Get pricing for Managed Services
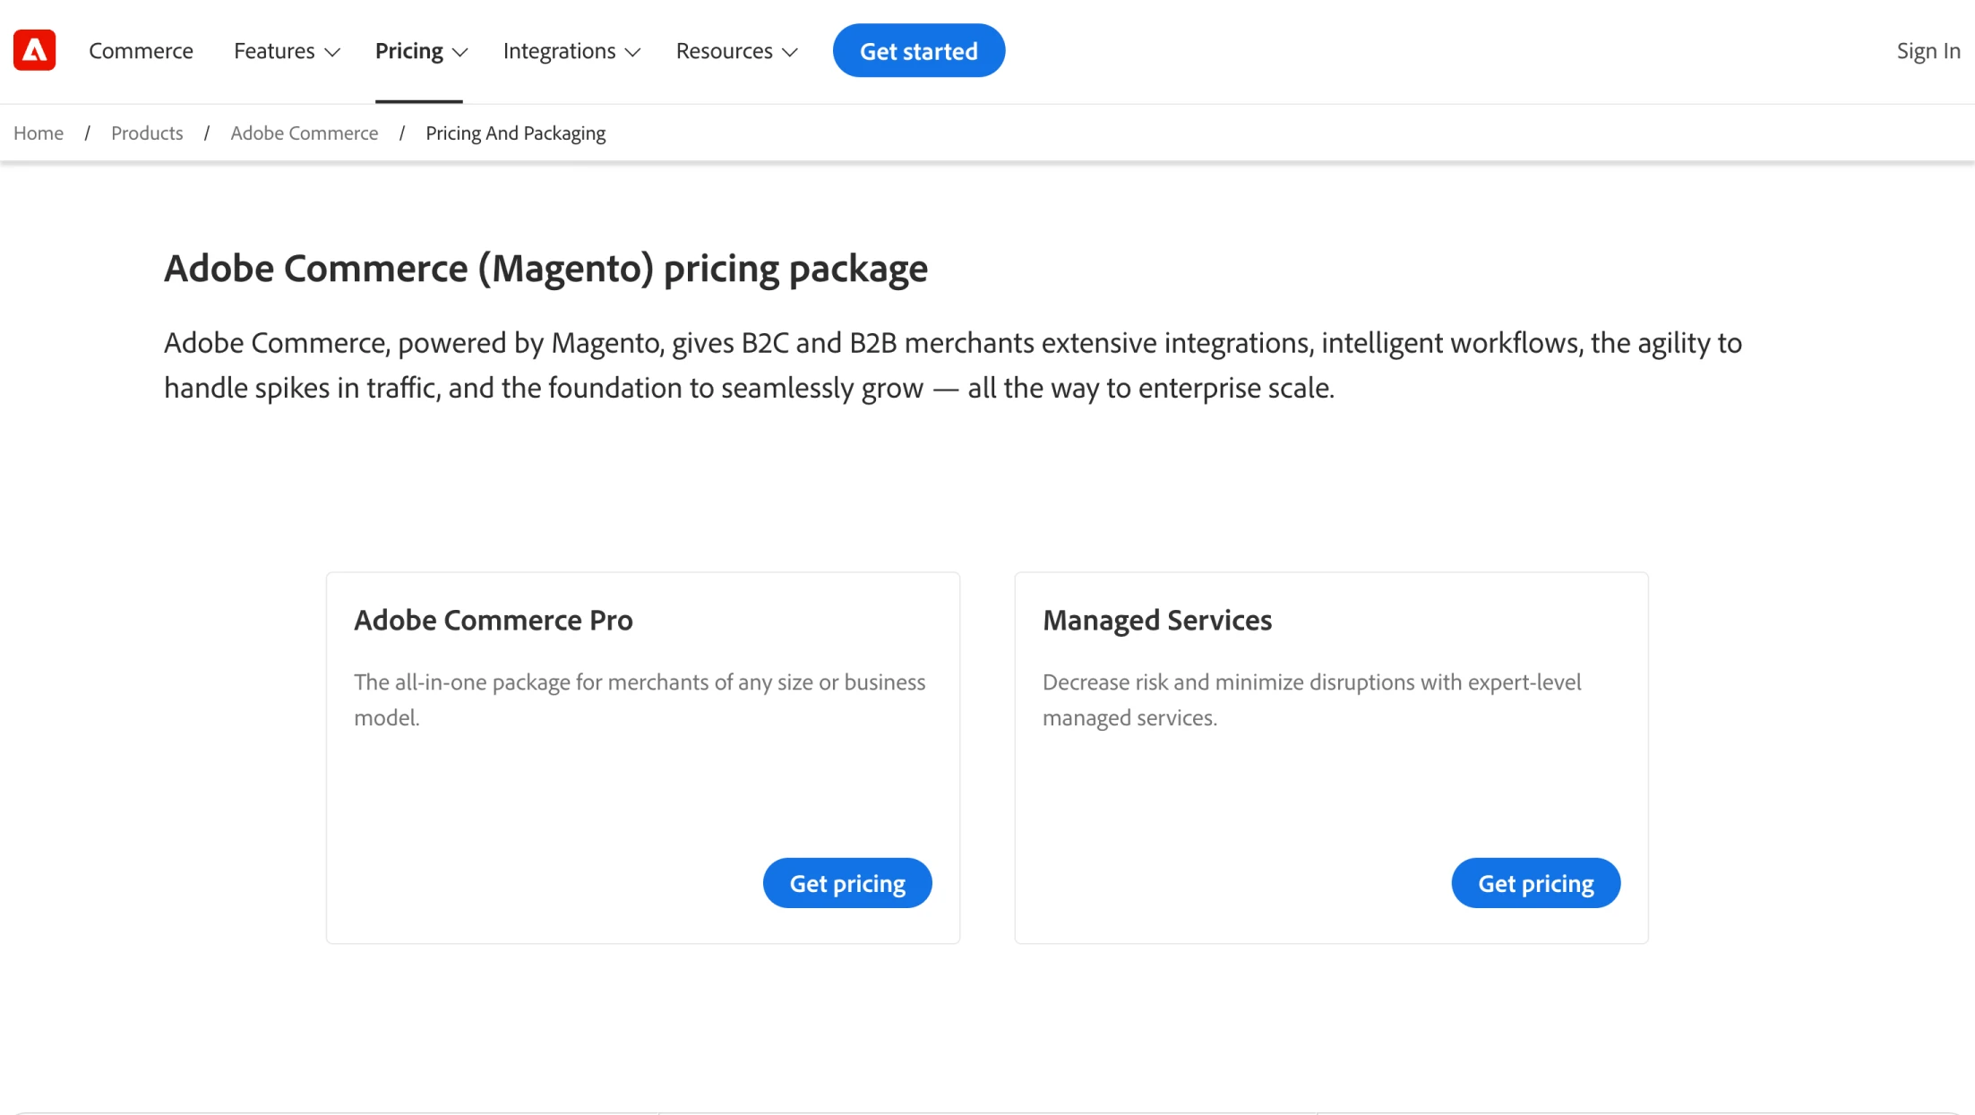 pos(1535,882)
